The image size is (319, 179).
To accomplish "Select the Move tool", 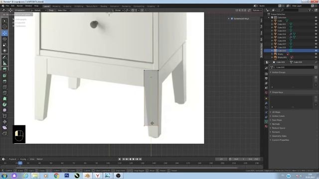I will 4,33.
